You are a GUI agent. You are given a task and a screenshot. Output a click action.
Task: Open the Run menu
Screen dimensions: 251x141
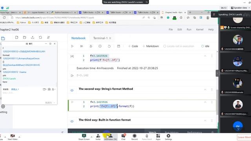189,29
